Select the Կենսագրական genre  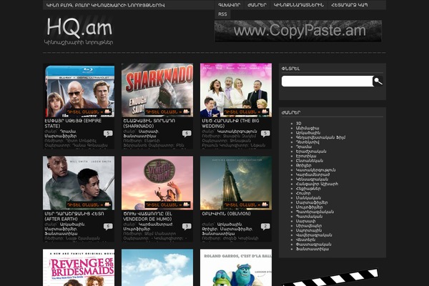point(312,179)
